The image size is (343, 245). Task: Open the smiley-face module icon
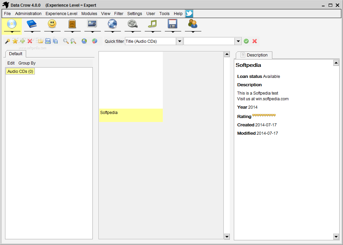tap(52, 24)
